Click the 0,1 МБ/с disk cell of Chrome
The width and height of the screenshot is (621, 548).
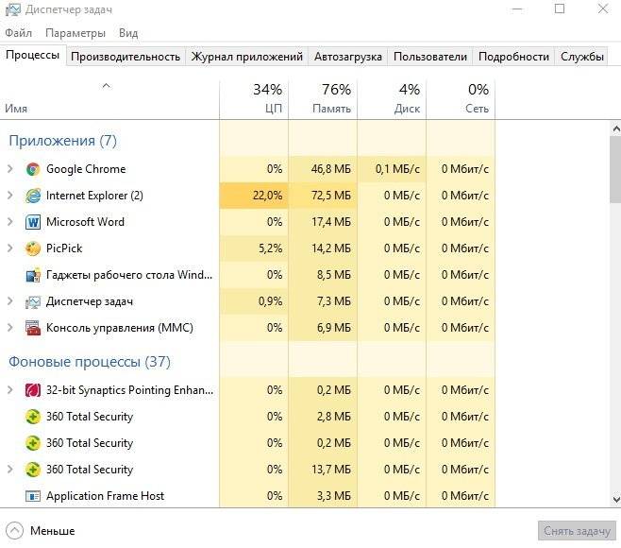pyautogui.click(x=392, y=169)
